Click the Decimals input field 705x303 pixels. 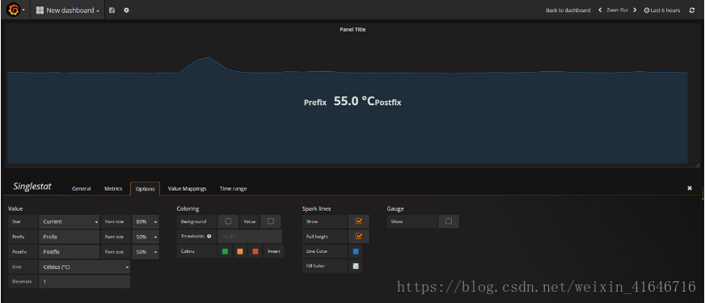[x=85, y=282]
